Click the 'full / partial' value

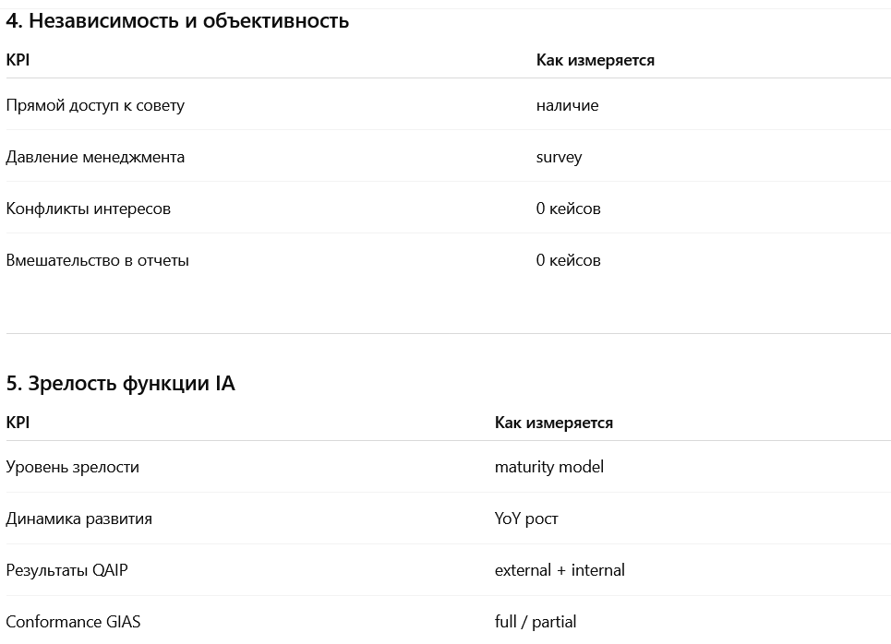point(536,622)
